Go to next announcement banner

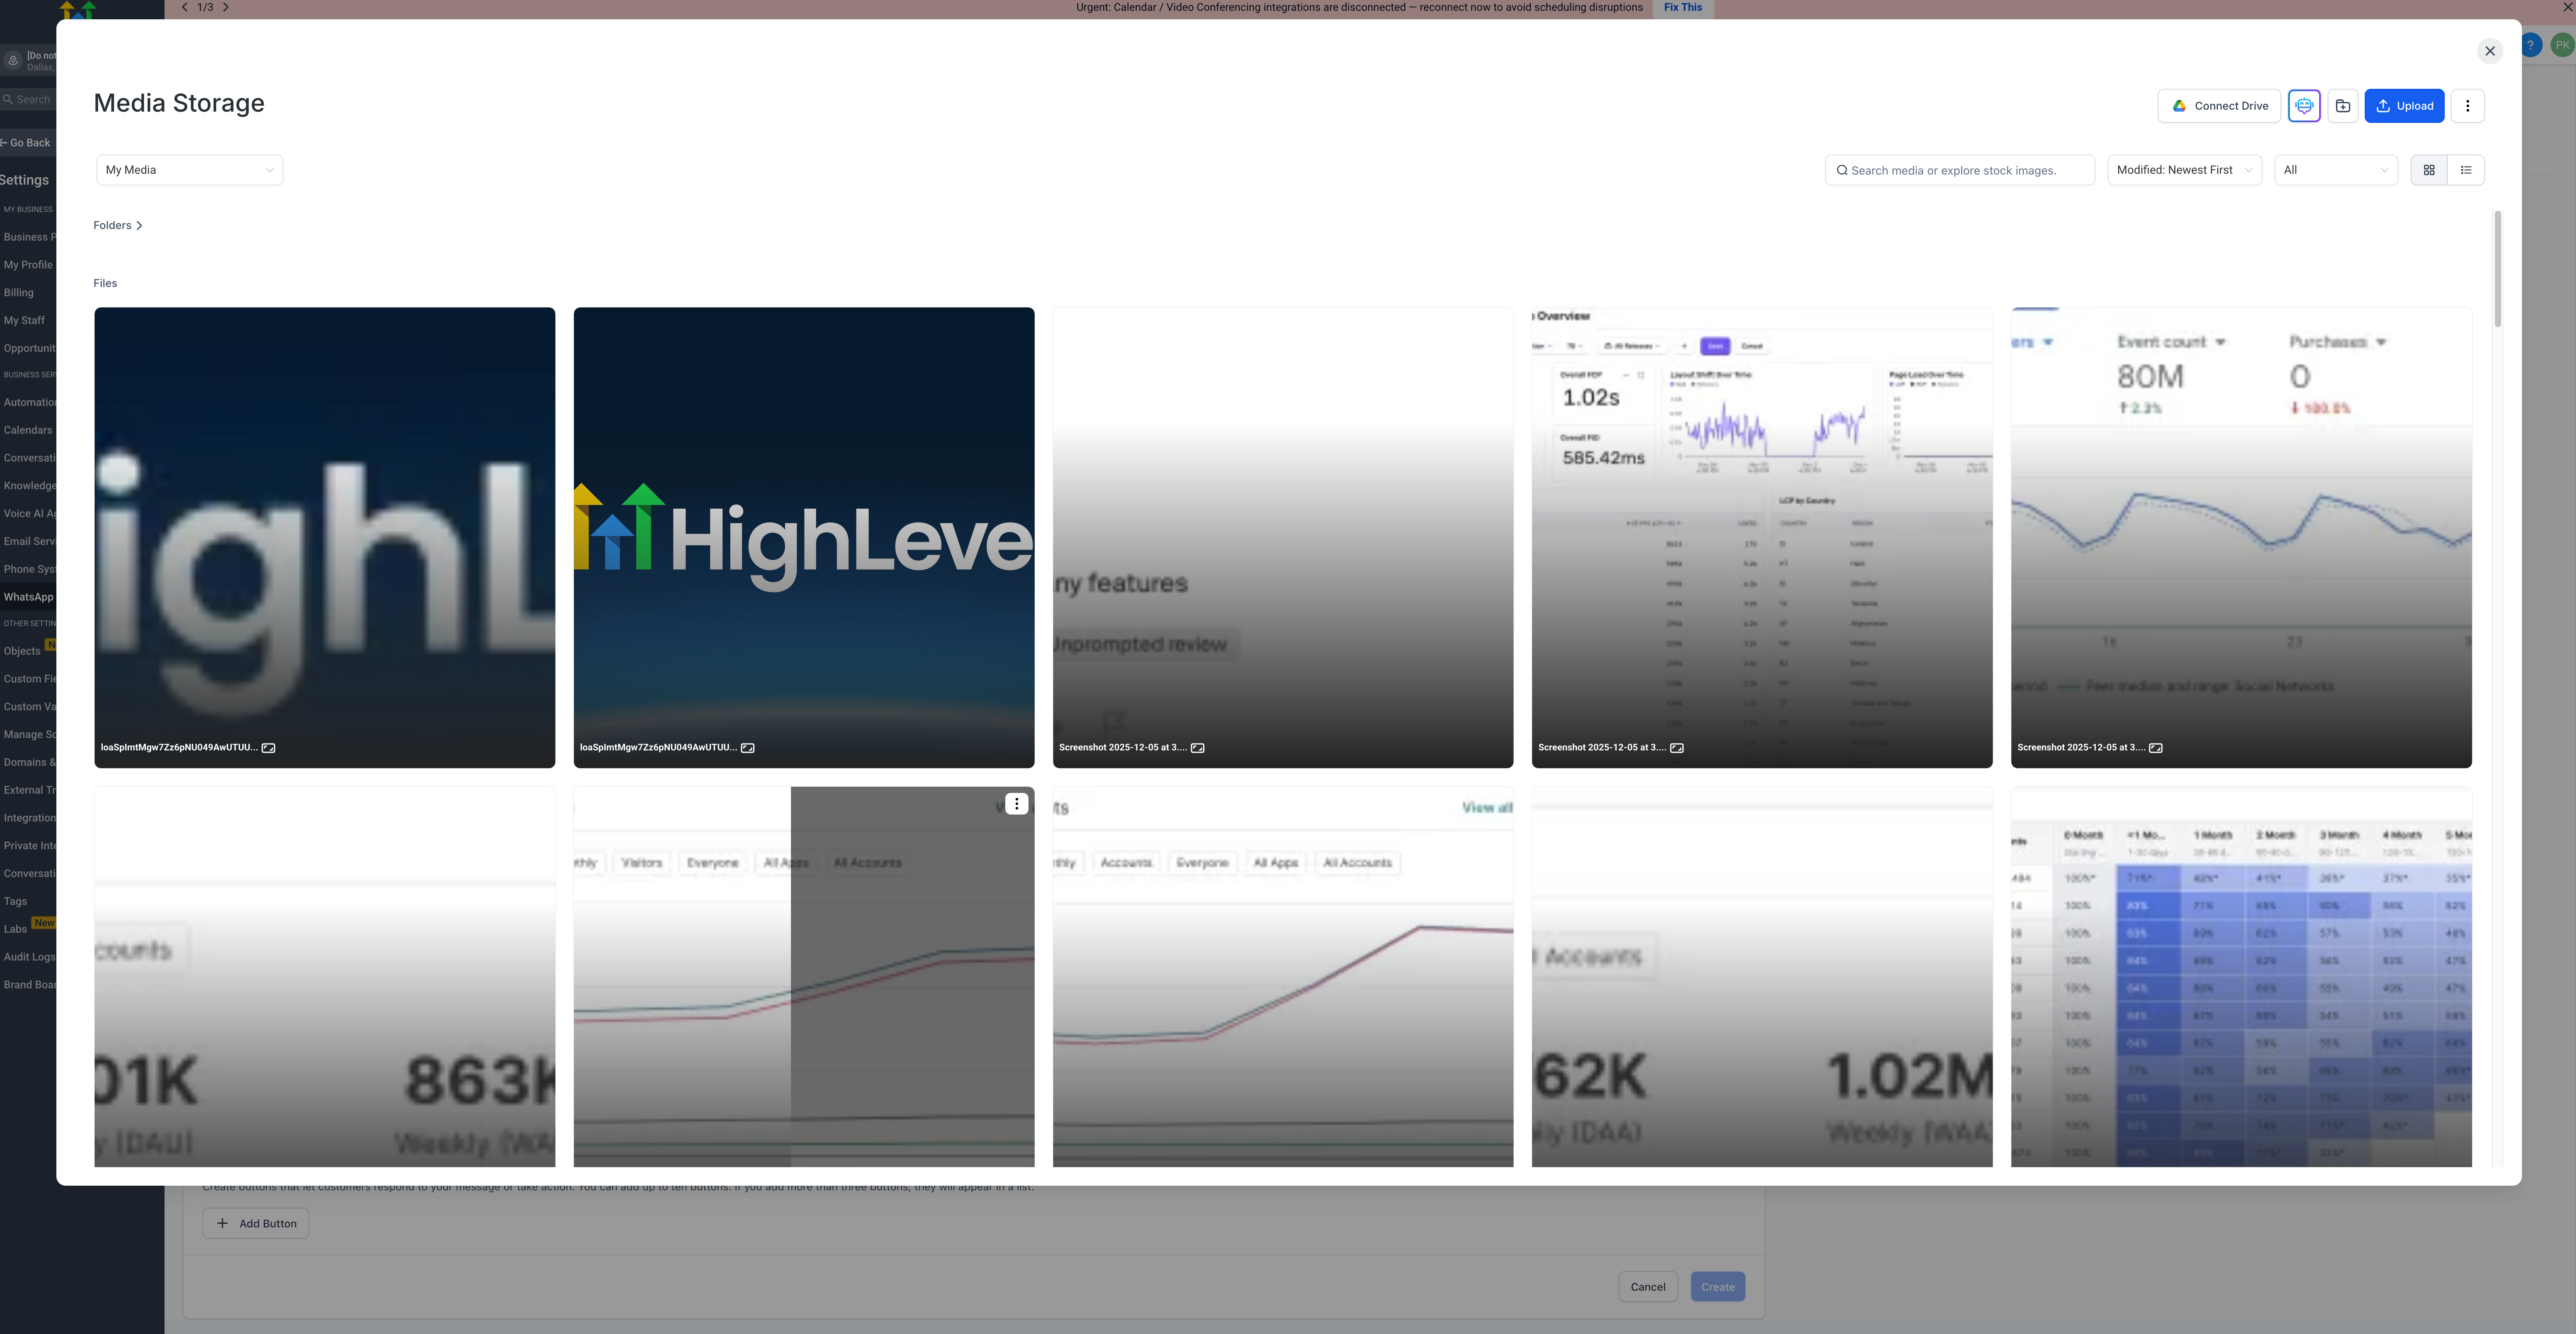point(226,7)
